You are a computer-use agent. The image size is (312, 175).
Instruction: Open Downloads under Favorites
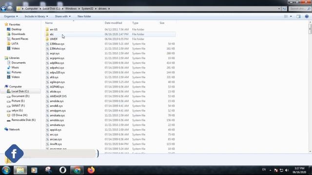(x=18, y=34)
